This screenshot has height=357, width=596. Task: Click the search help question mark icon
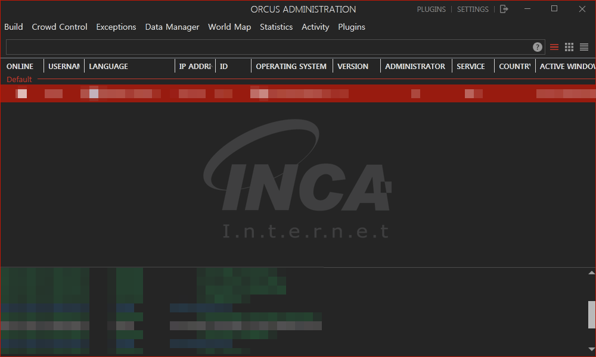(537, 47)
